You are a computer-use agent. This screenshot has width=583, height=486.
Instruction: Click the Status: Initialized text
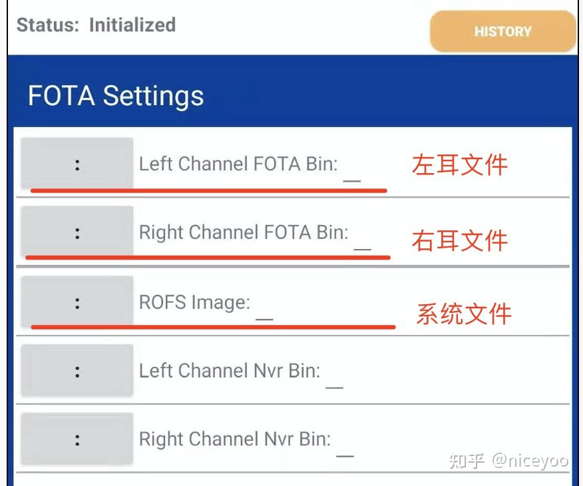96,25
